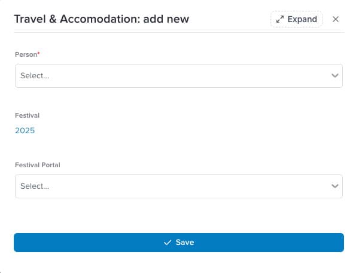
Task: Open the Festival Portal select dropdown
Action: [x=179, y=186]
